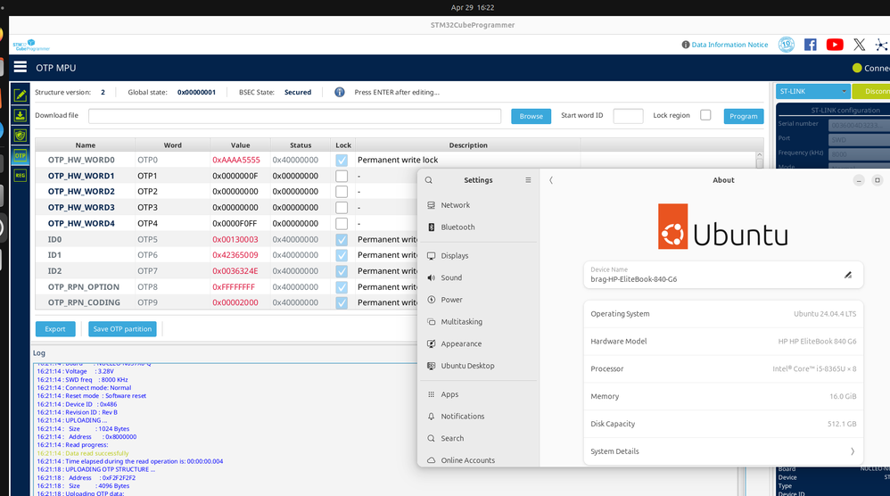This screenshot has height=496, width=890.
Task: Go back using the About header arrow
Action: click(550, 180)
